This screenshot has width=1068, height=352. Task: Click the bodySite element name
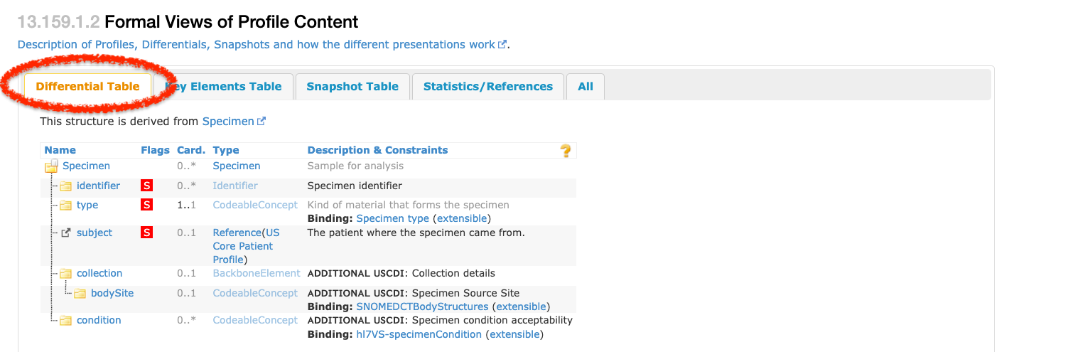point(112,294)
